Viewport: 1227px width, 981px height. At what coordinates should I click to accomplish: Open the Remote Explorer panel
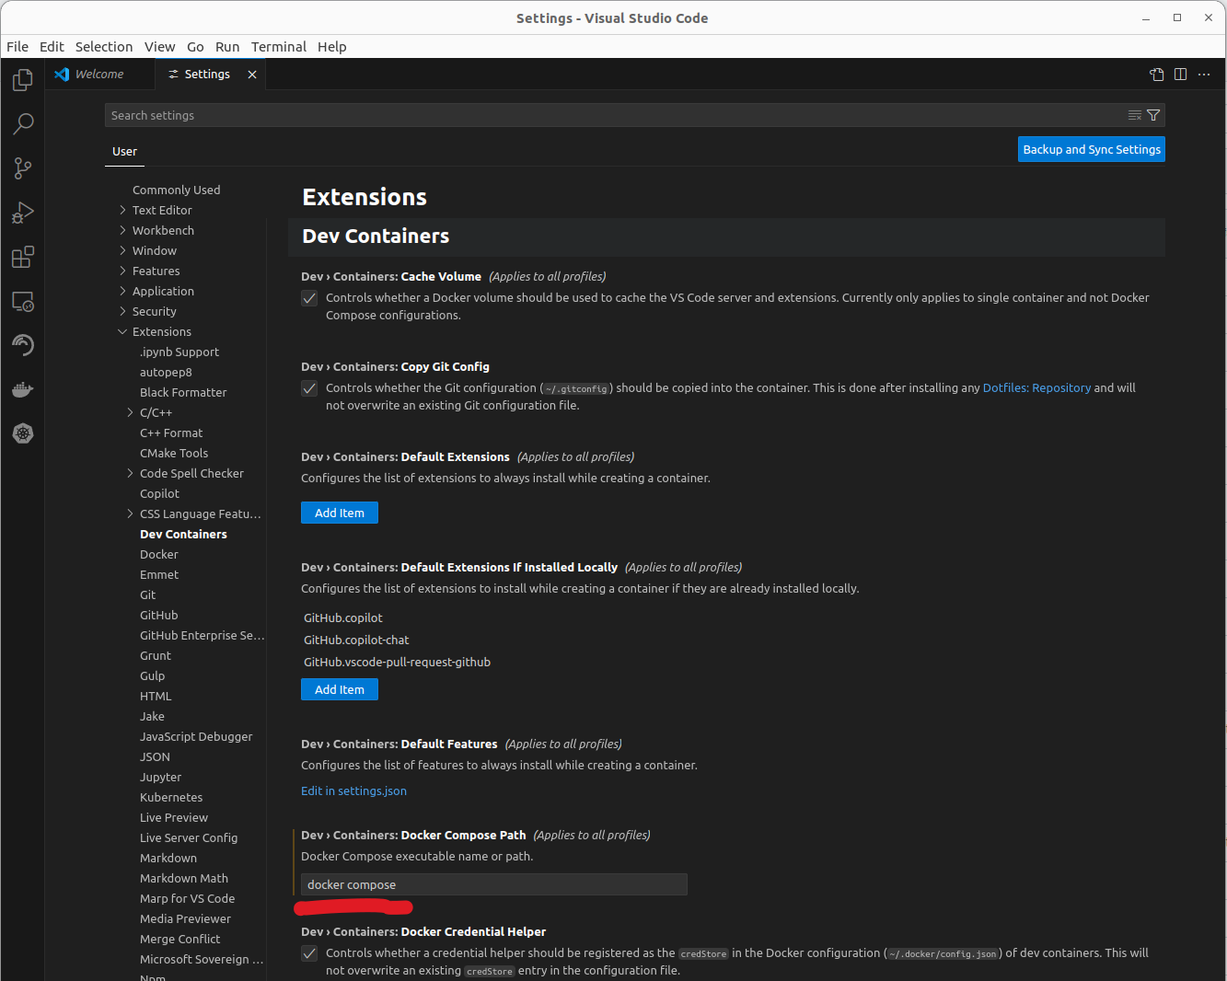point(22,301)
